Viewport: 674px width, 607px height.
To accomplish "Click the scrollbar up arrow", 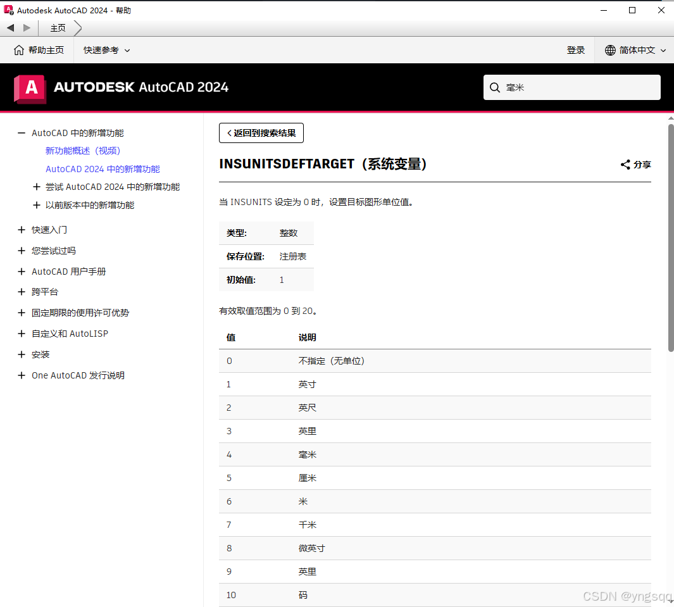I will [671, 118].
